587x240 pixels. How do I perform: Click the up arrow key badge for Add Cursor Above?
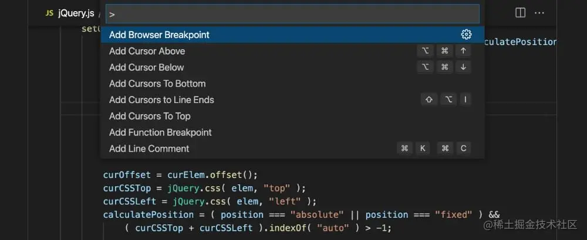(x=463, y=51)
